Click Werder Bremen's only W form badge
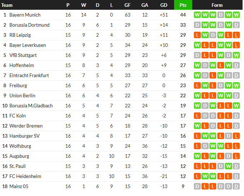Image resolution: width=244 pixels, height=196 pixels. point(197,126)
